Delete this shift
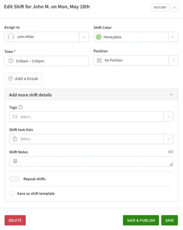183x230 pixels. (x=15, y=220)
